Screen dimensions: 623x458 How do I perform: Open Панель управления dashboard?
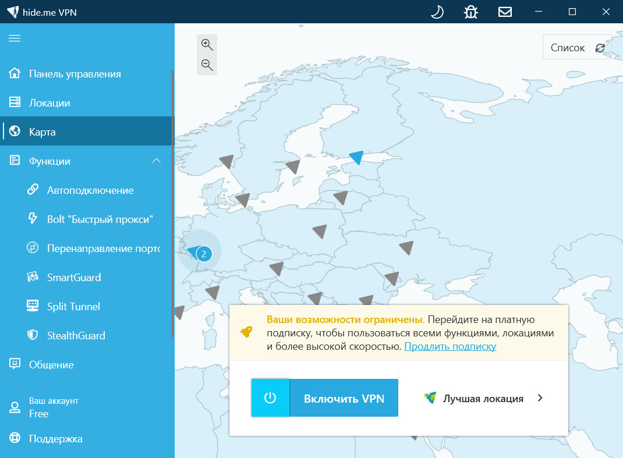pyautogui.click(x=87, y=74)
